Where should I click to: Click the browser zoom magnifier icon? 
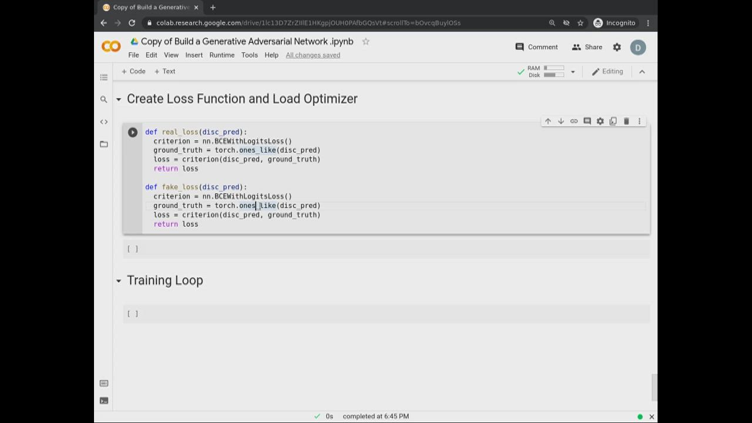pyautogui.click(x=552, y=23)
